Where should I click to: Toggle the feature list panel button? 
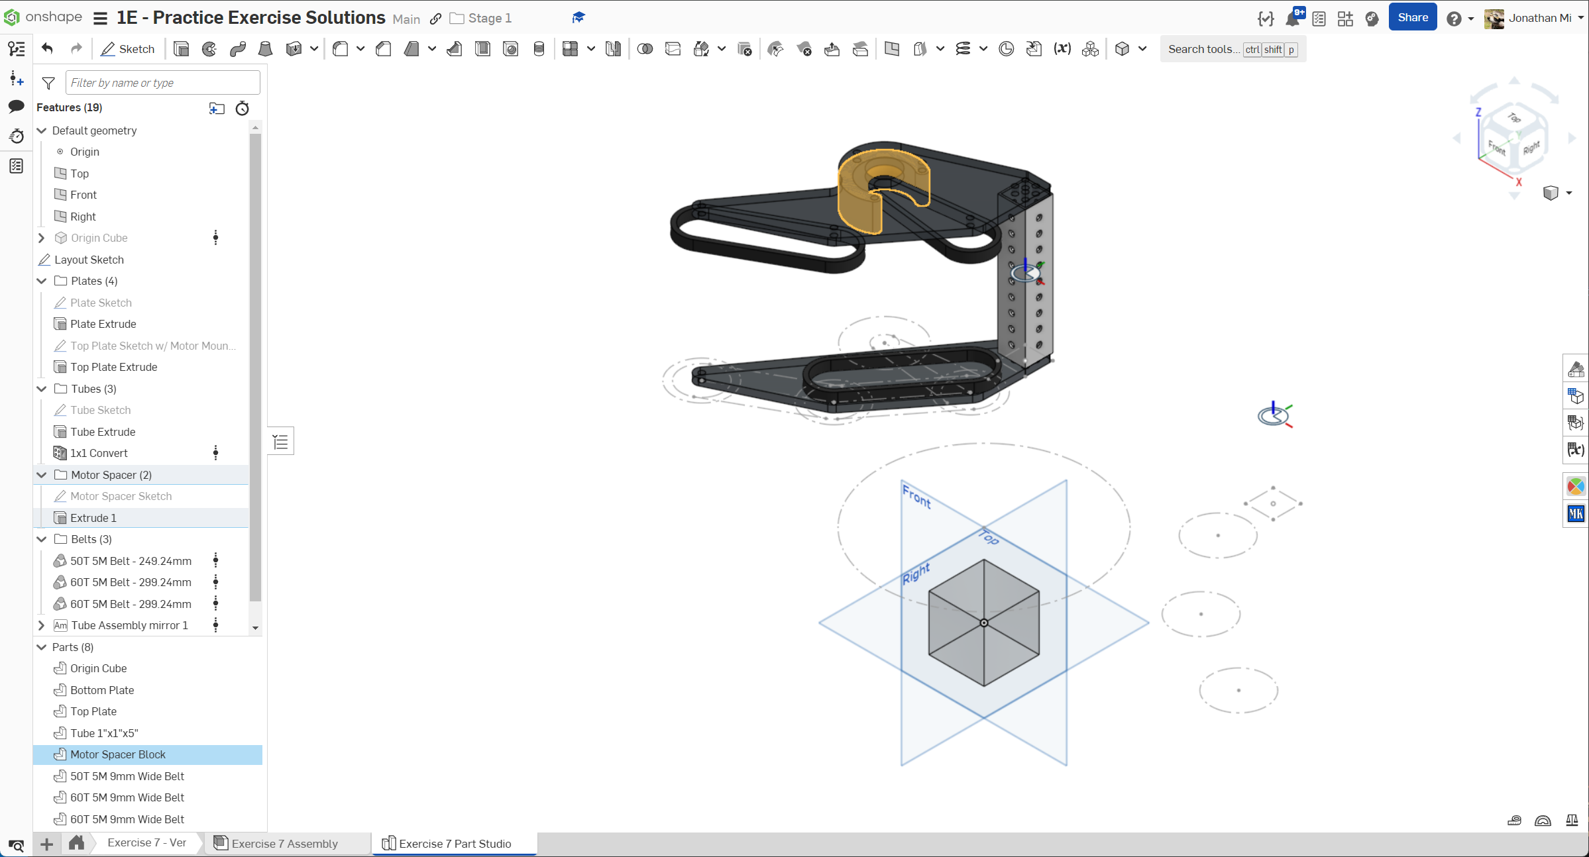coord(281,442)
